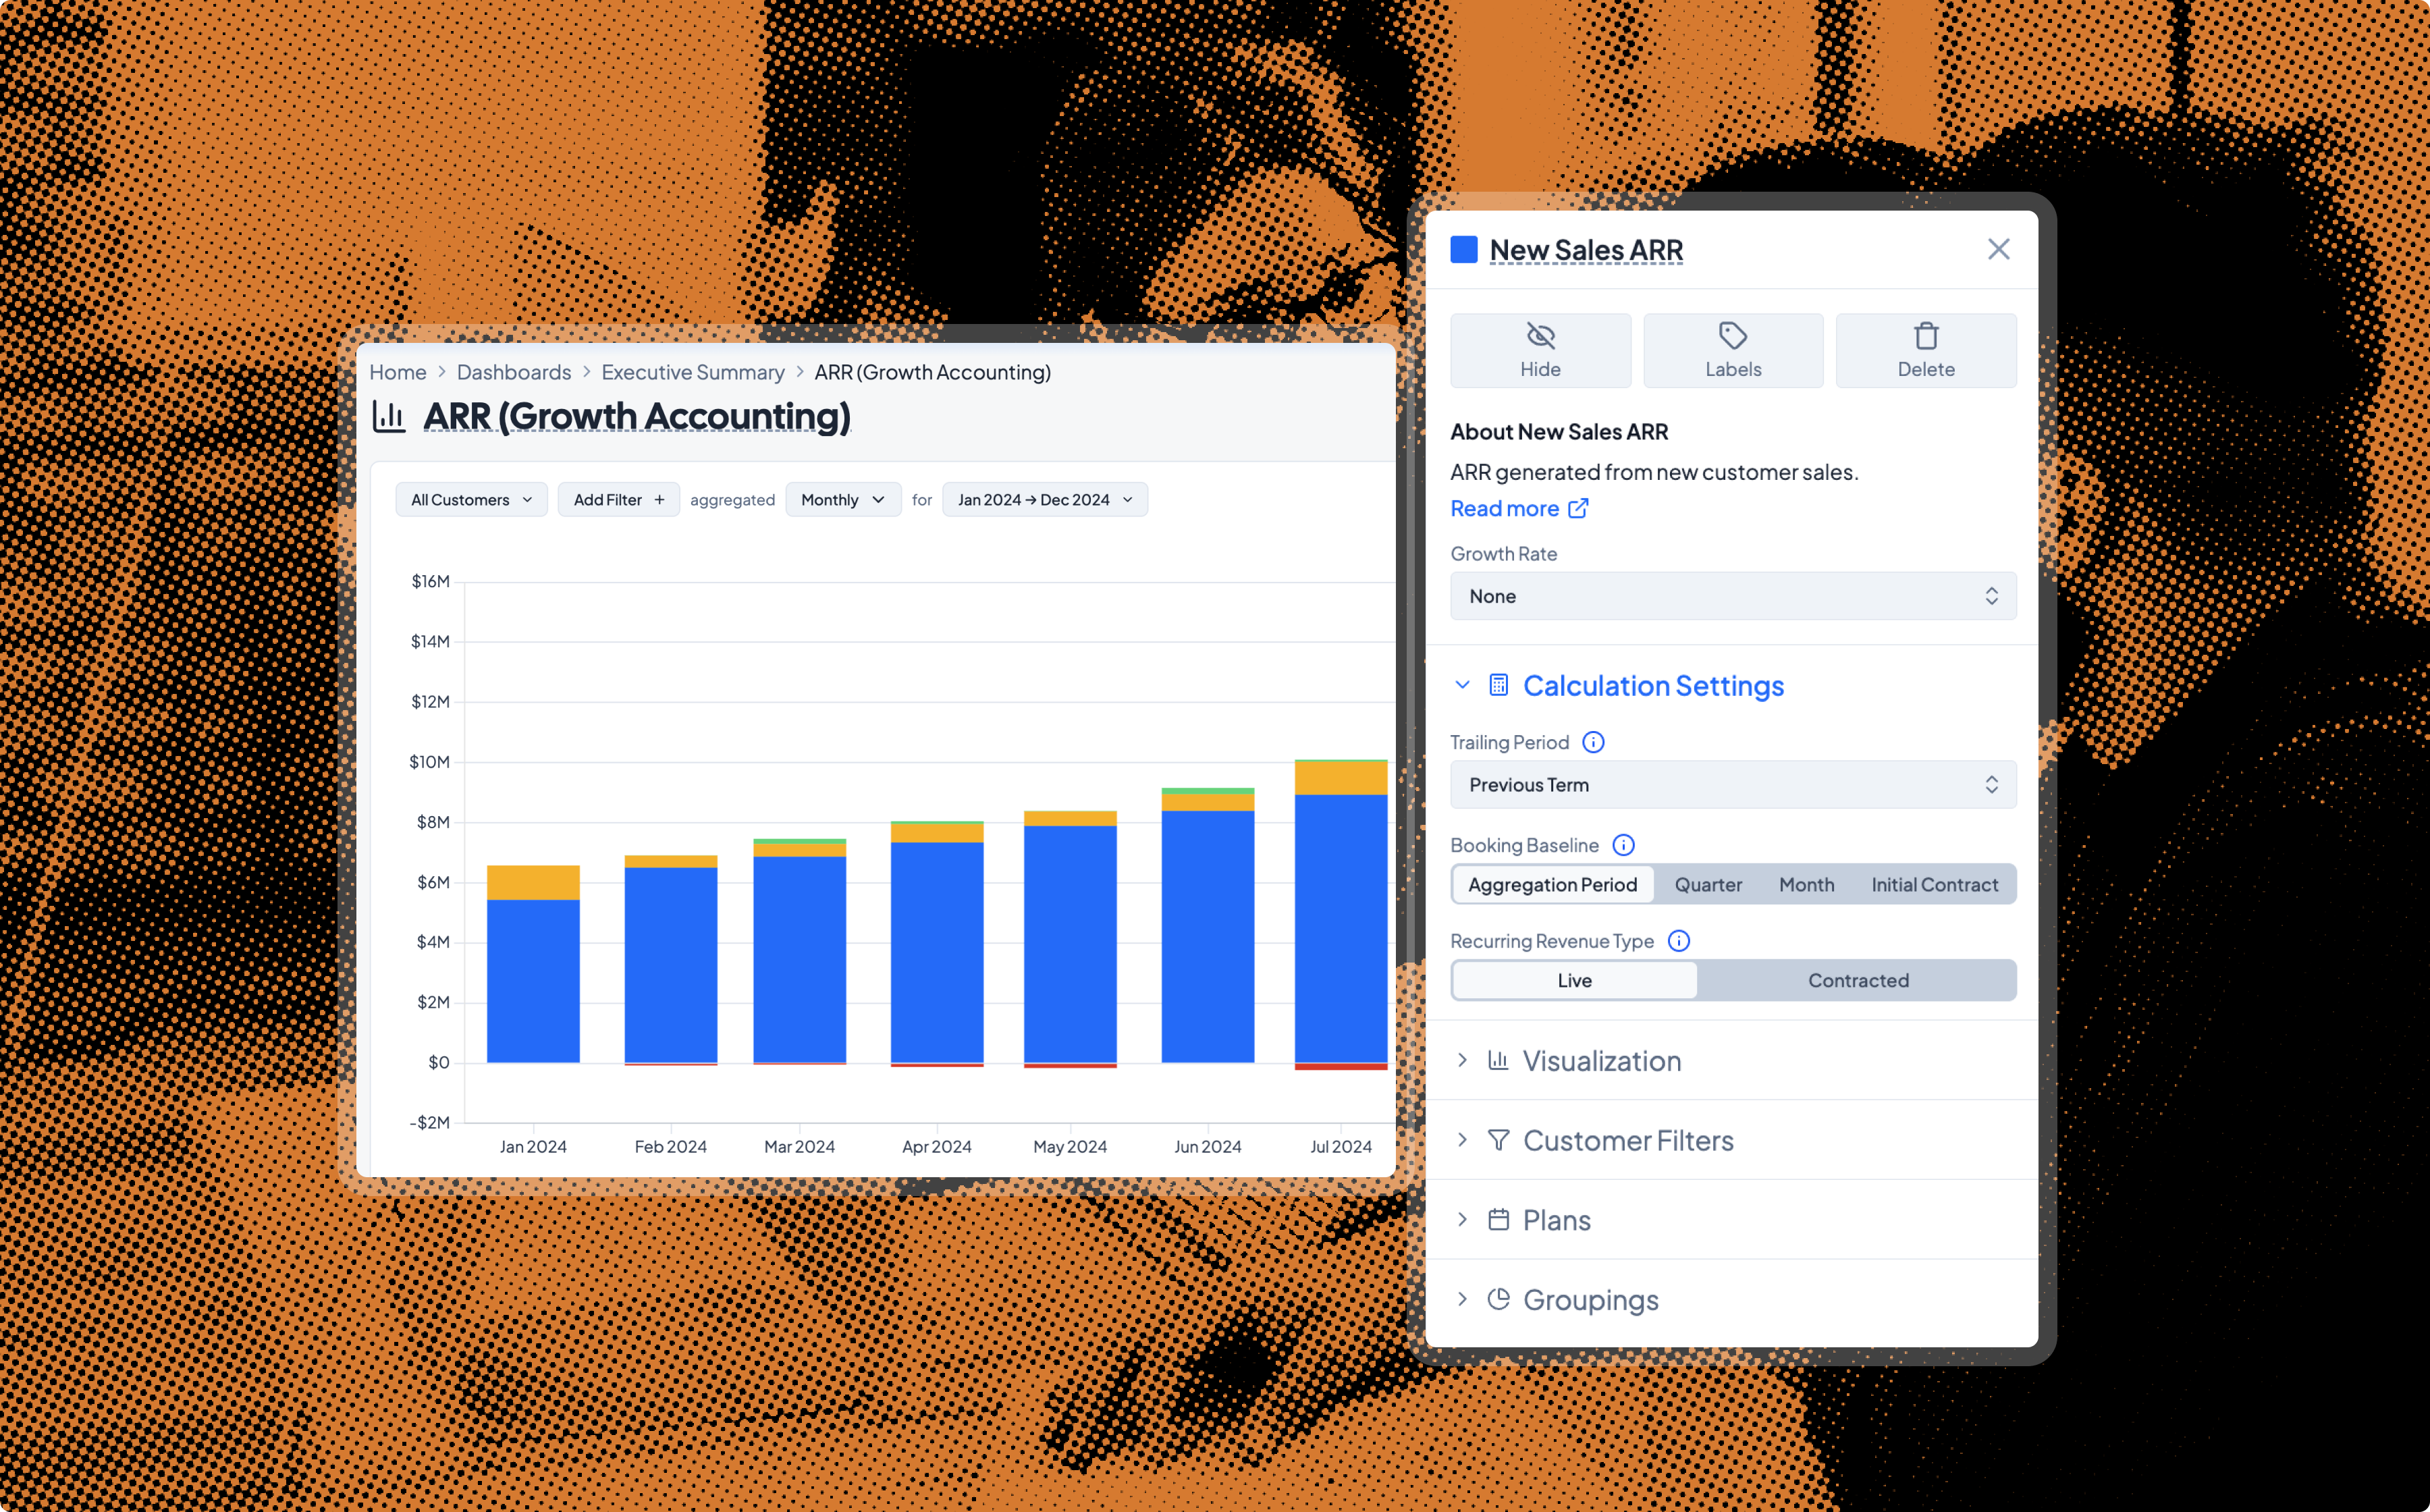Click the Hide eye-slash icon button
Screen dimensions: 2430x1512
(1540, 336)
